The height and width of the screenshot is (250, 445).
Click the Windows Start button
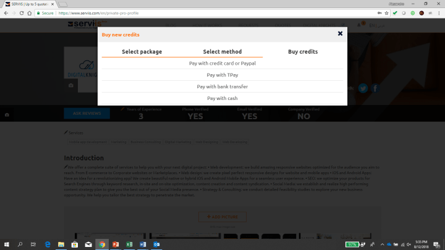tap(6, 244)
